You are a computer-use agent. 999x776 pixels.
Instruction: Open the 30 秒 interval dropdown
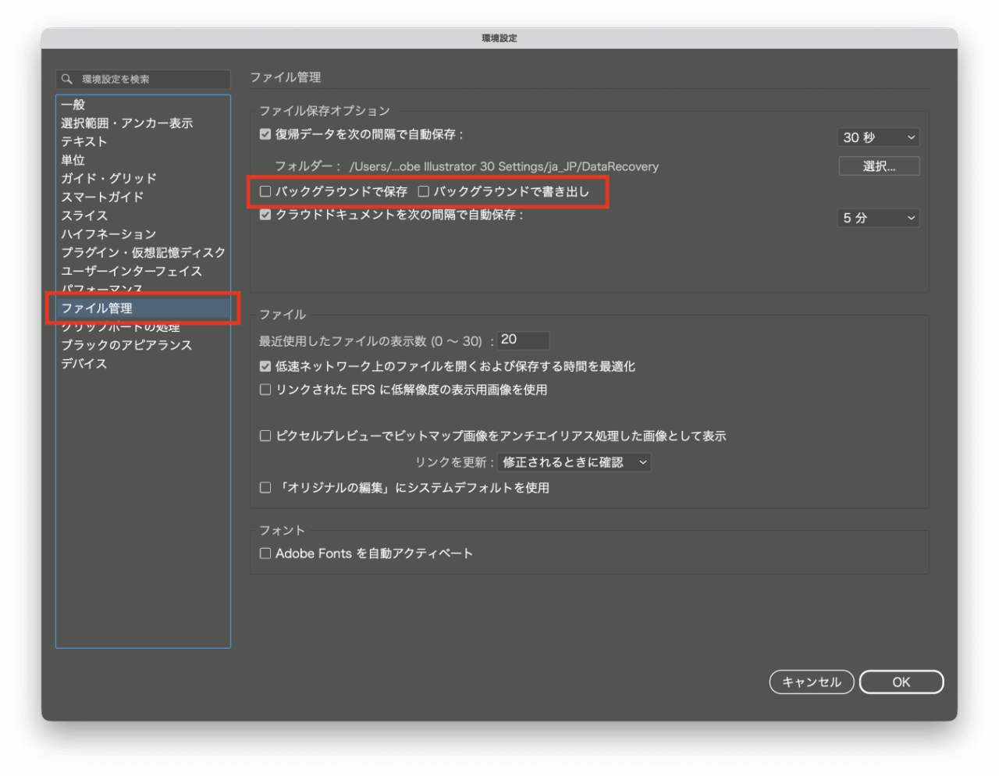click(878, 137)
